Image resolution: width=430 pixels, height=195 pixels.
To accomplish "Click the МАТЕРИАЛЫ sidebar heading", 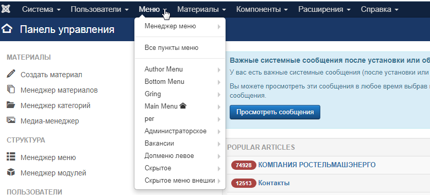I will click(28, 57).
